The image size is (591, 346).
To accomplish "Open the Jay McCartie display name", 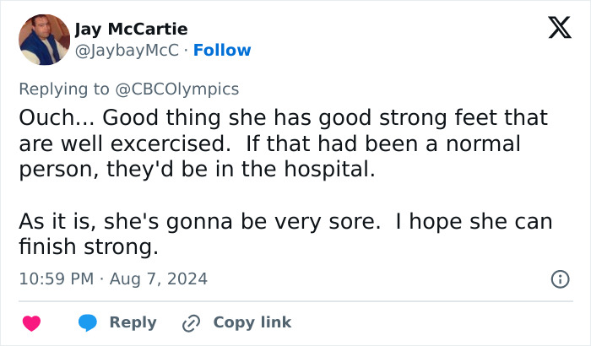I will tap(131, 30).
